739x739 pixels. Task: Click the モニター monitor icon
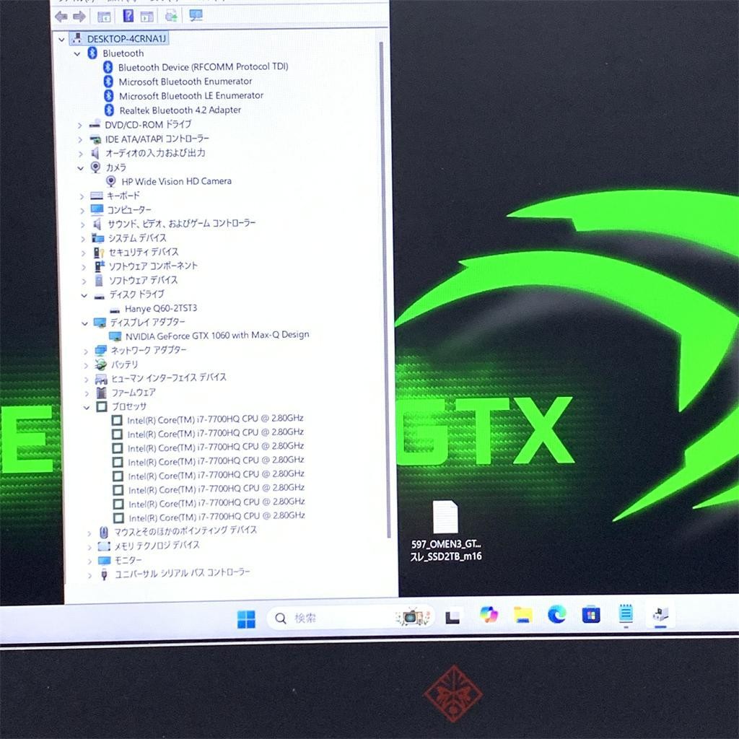click(104, 560)
